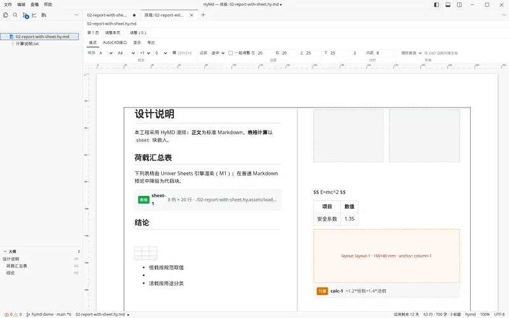Open the ×1 multiplier dropdown
The image size is (509, 318).
point(145,53)
